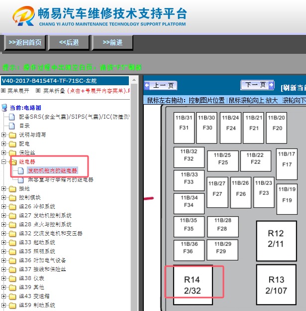306x311 pixels.
Task: Click the 组39 其他 folder icon
Action: pyautogui.click(x=12, y=288)
